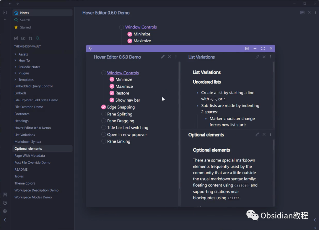Open the Starred tab in sidebar
The width and height of the screenshot is (319, 230).
(x=43, y=27)
